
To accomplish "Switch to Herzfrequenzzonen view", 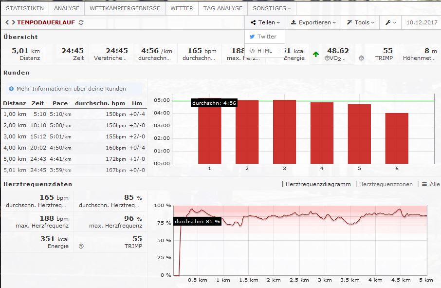I will pyautogui.click(x=386, y=184).
